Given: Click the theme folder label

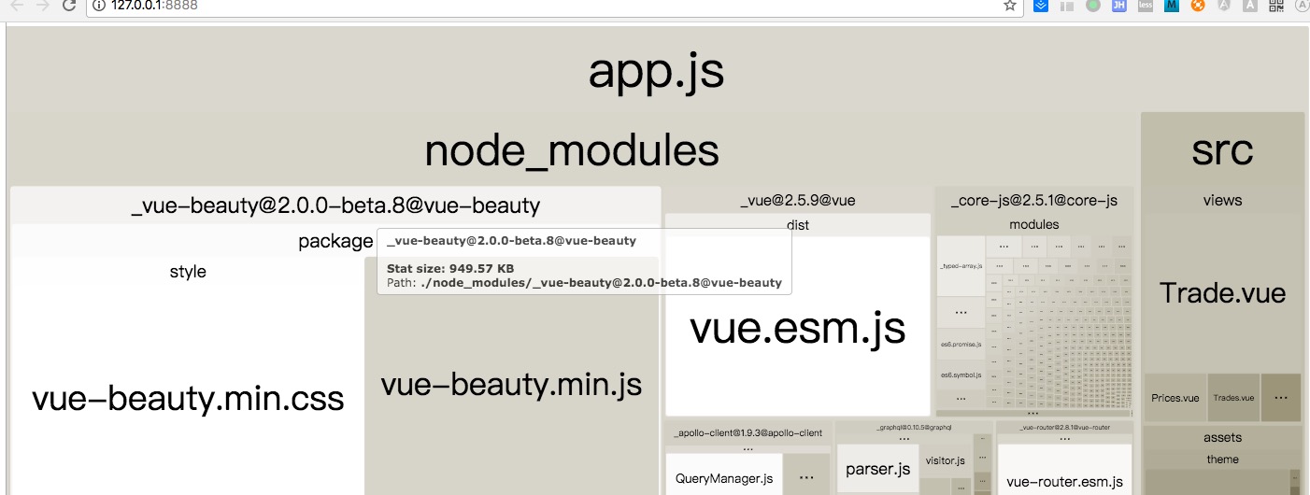Looking at the screenshot, I should (1222, 459).
